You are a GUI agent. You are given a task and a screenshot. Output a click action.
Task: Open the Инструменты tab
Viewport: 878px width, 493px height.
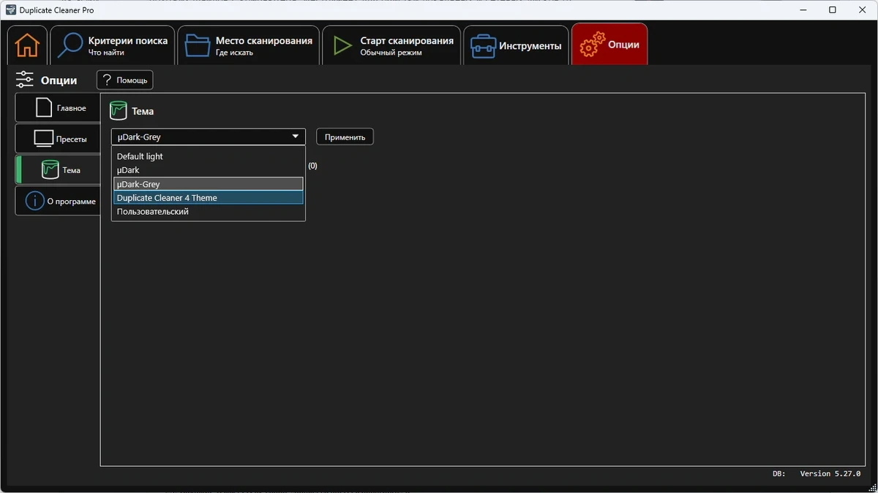point(517,45)
